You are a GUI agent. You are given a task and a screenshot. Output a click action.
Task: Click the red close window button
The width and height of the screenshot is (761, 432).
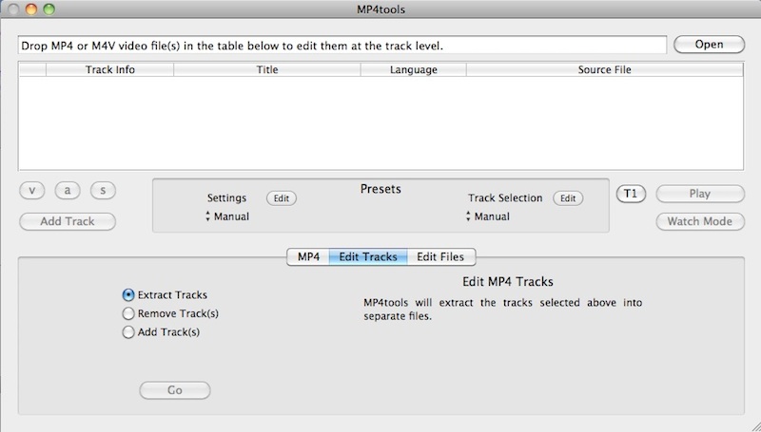click(13, 9)
